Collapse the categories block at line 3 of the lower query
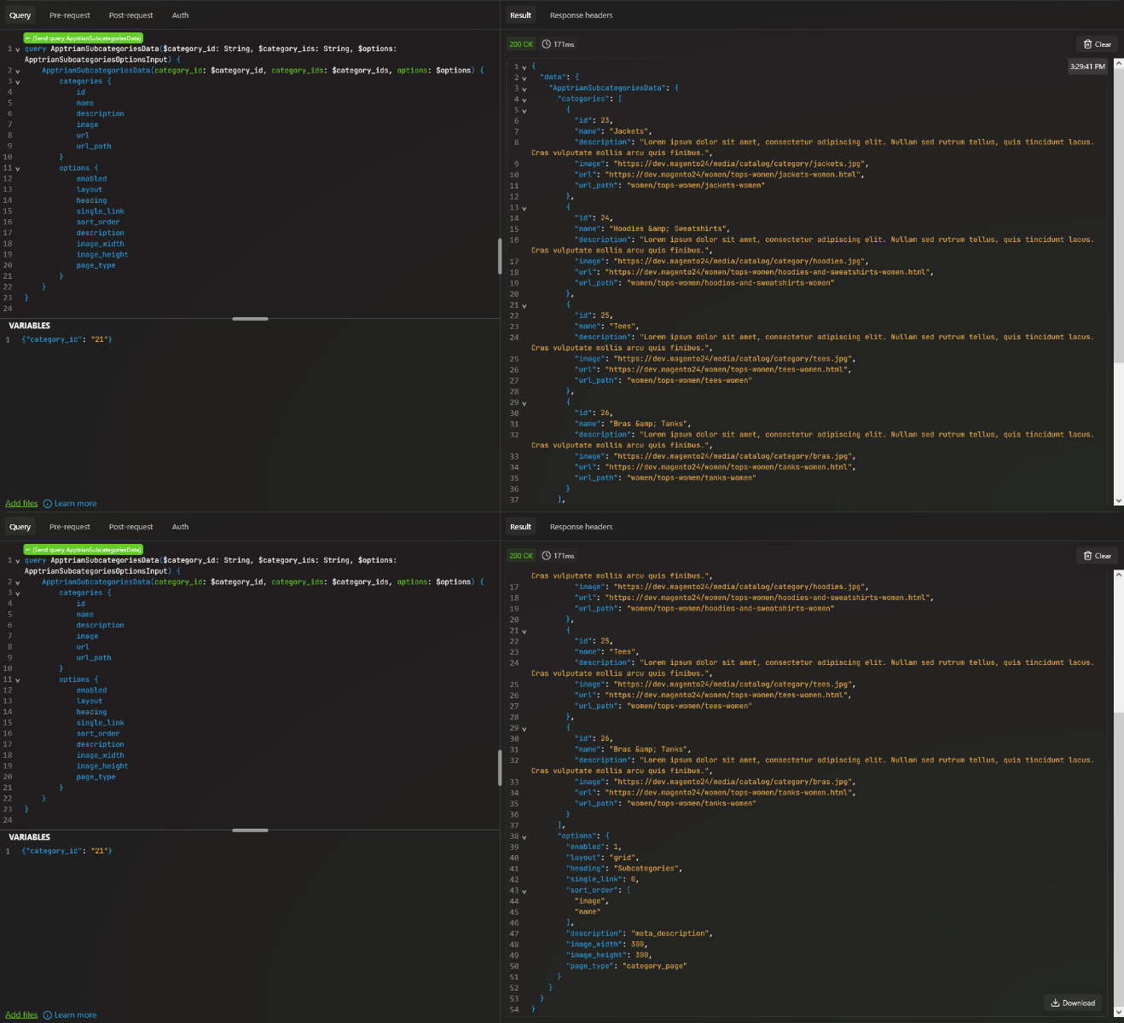 pyautogui.click(x=17, y=593)
